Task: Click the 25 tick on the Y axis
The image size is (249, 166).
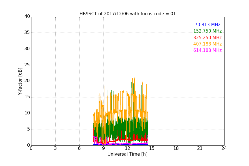Action: tap(27, 65)
